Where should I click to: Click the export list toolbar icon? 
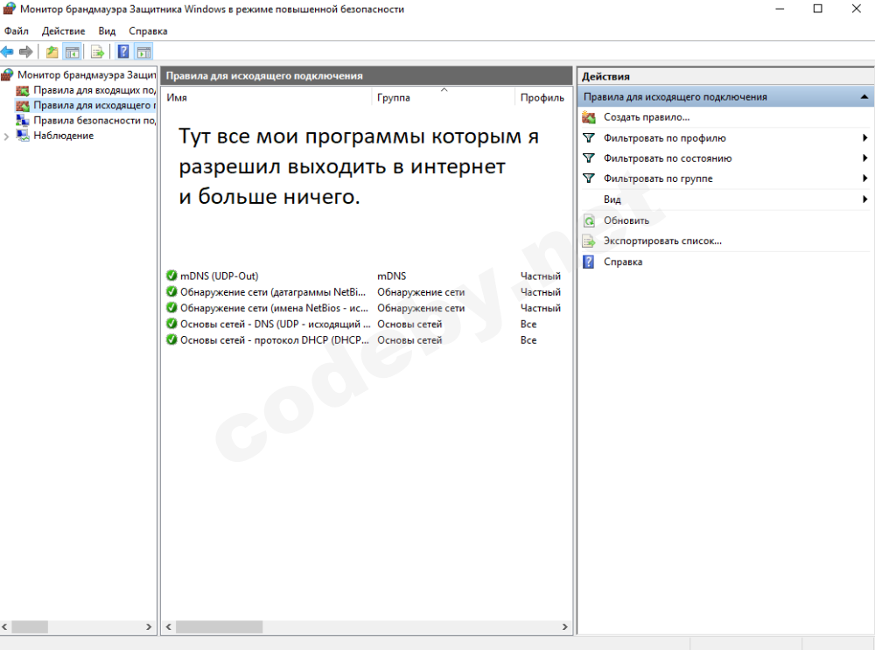click(x=97, y=51)
